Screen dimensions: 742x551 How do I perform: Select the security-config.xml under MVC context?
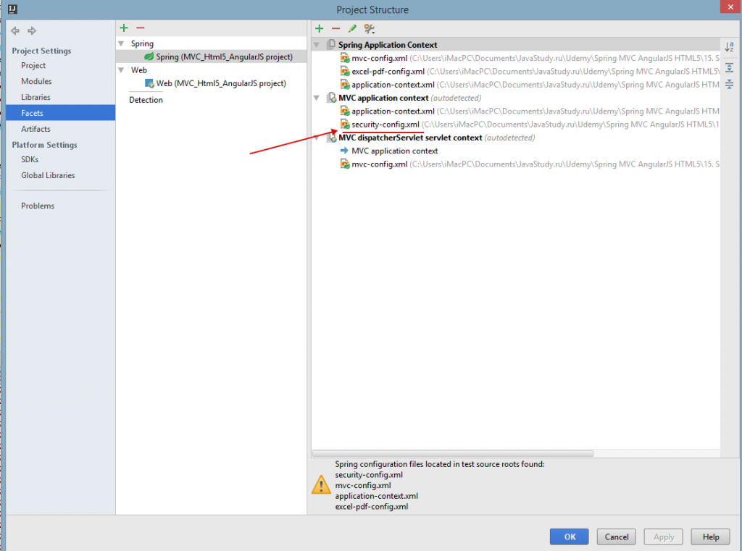385,125
